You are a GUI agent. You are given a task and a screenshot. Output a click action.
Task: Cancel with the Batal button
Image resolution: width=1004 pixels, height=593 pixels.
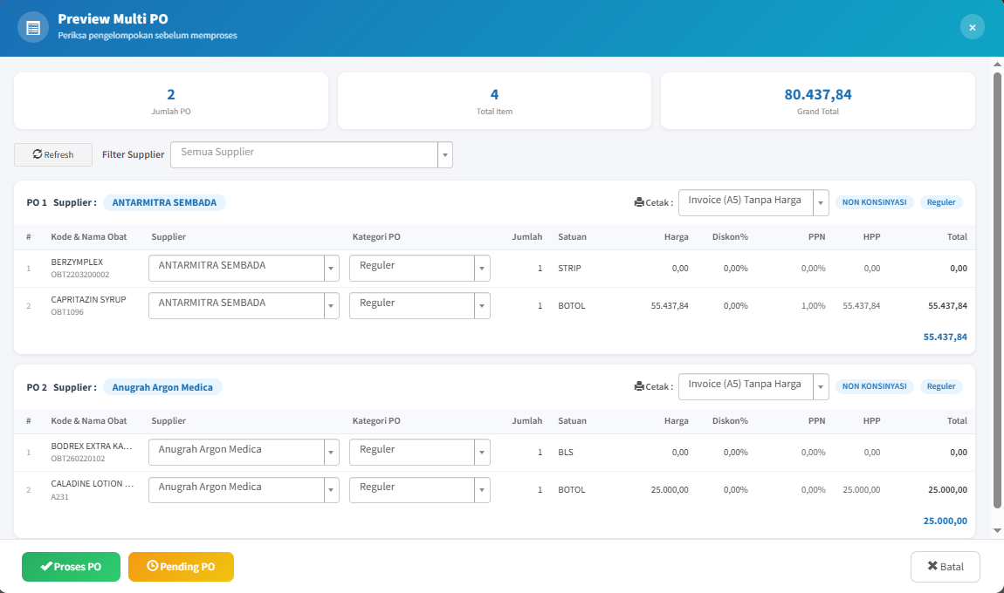point(946,567)
